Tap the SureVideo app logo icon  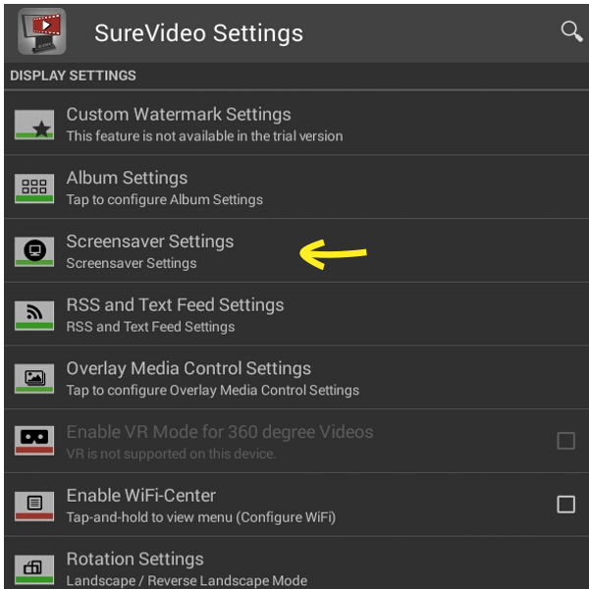pos(41,31)
